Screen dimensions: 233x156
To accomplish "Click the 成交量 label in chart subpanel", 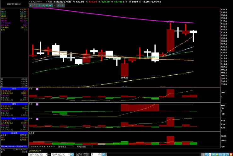I will click(32, 133).
